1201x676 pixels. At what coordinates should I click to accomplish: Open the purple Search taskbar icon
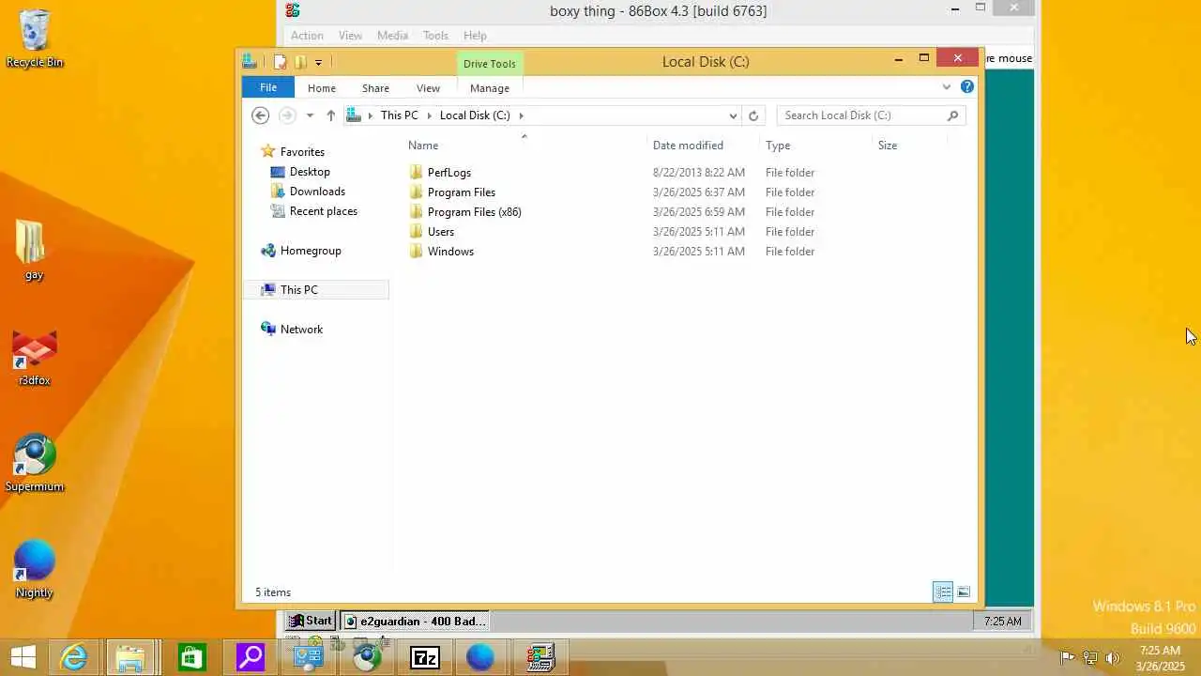[251, 657]
